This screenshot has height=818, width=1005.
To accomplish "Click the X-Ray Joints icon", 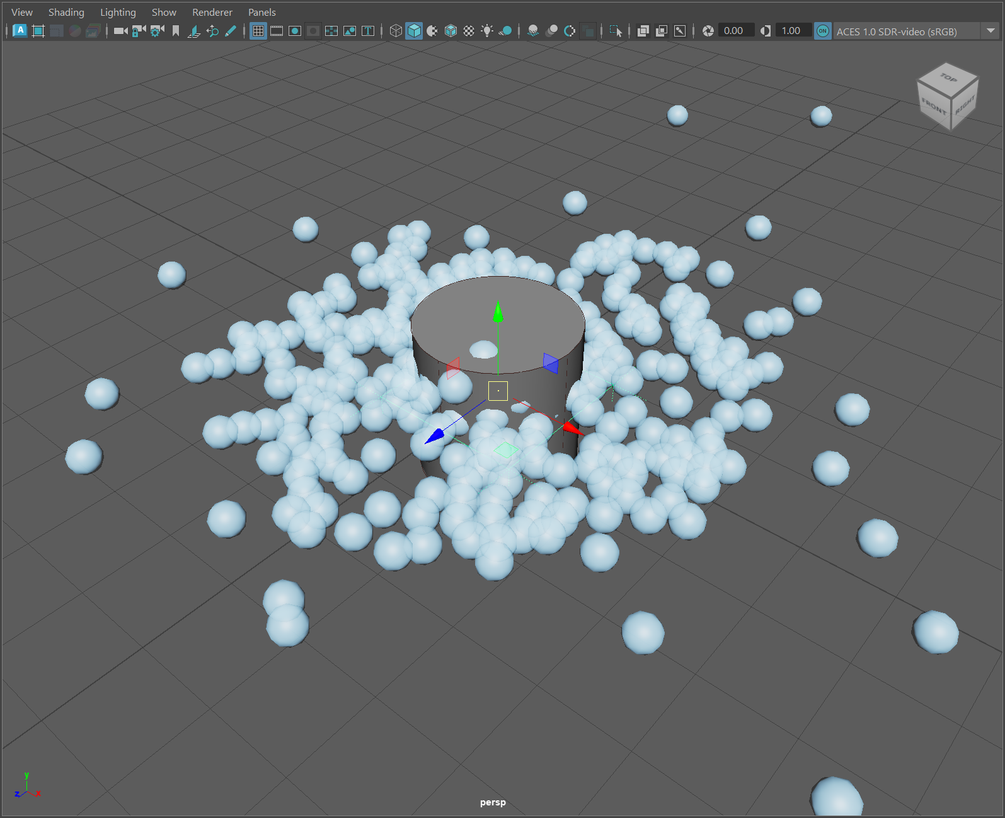I will [680, 31].
